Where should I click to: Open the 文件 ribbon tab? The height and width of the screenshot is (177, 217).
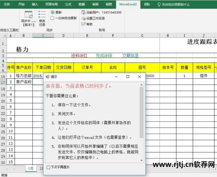[7, 4]
